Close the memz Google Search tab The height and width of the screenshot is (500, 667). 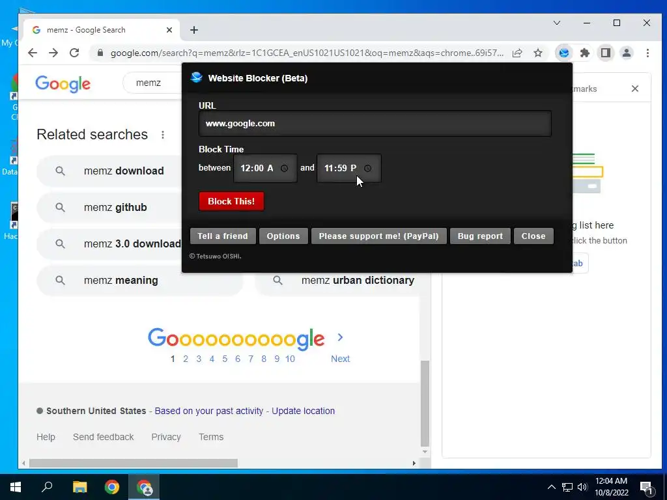[169, 30]
